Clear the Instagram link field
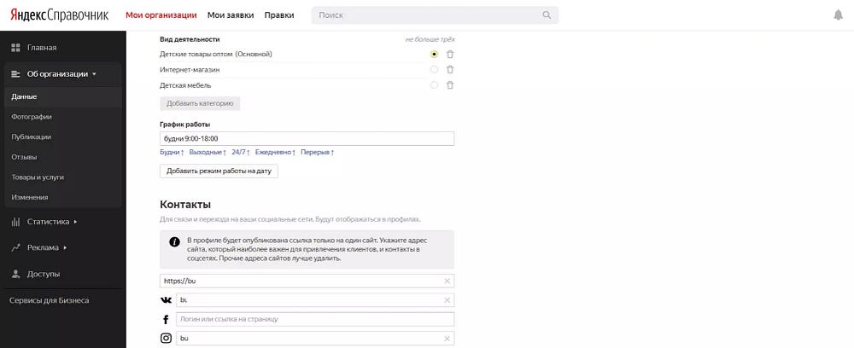Image resolution: width=854 pixels, height=348 pixels. (x=447, y=339)
